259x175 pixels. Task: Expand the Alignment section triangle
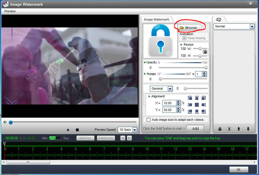tap(149, 96)
